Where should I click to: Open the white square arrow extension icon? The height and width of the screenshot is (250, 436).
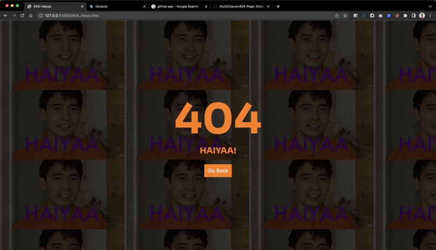372,16
